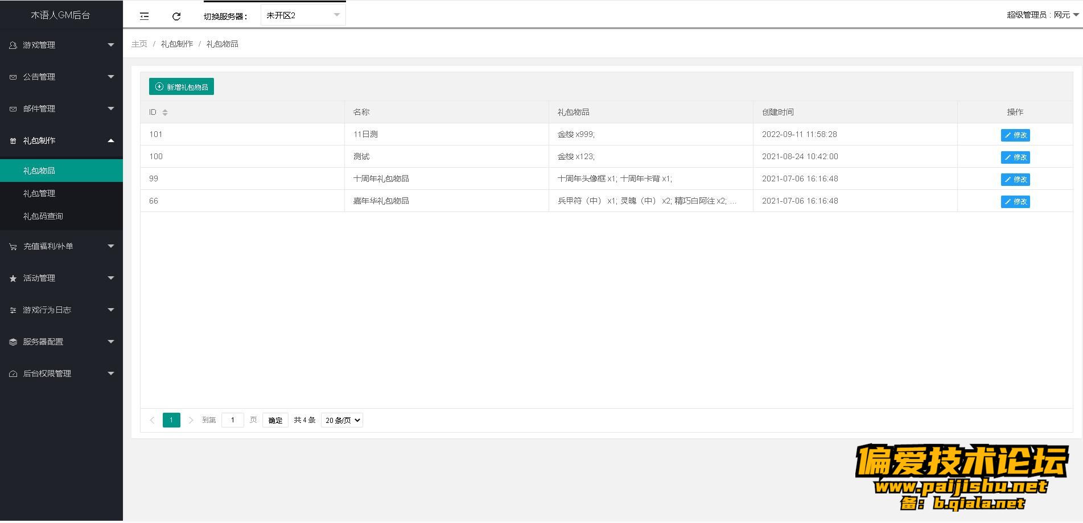Expand the 后台权限管理 menu section

(61, 373)
